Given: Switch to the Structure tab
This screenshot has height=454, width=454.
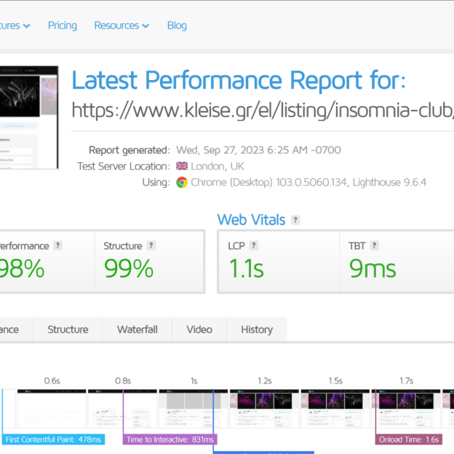Looking at the screenshot, I should pos(68,330).
